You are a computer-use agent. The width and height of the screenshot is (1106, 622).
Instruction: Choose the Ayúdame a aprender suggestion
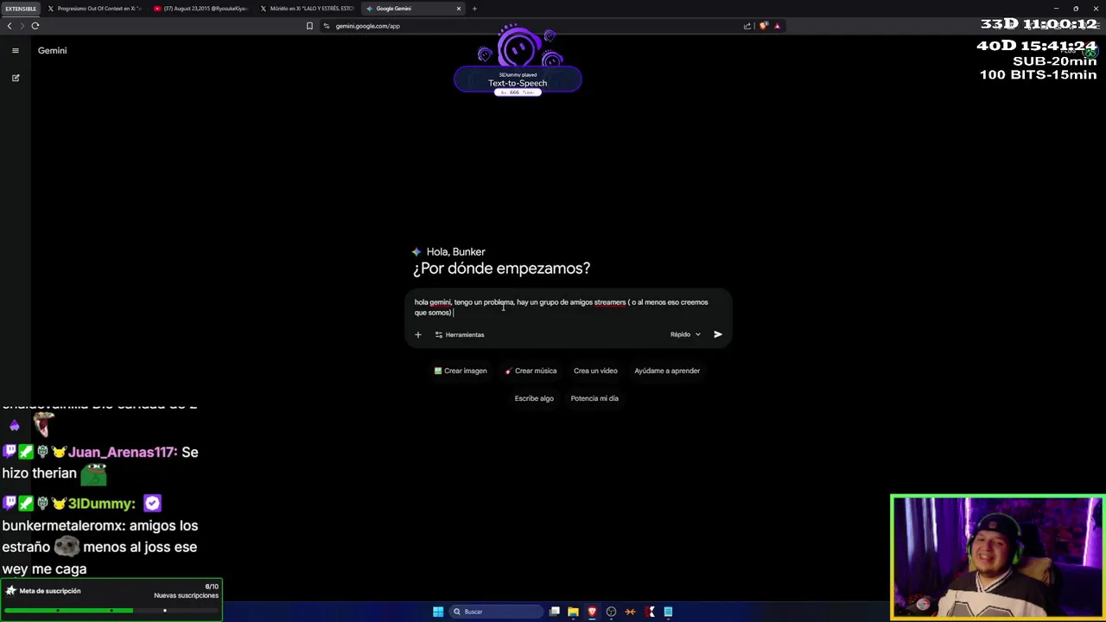pos(667,371)
